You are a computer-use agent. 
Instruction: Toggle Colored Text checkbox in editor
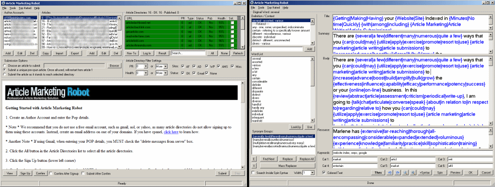324,172
